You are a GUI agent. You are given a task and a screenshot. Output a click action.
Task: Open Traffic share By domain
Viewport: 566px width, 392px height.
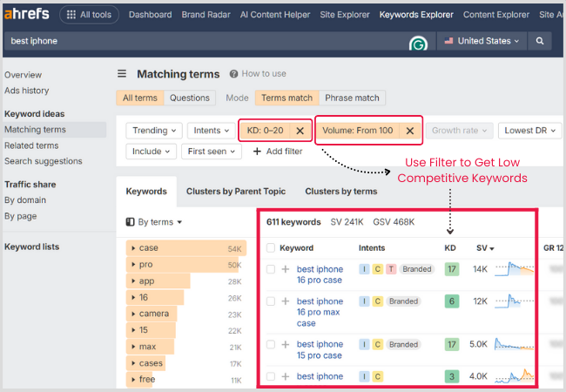pyautogui.click(x=25, y=200)
